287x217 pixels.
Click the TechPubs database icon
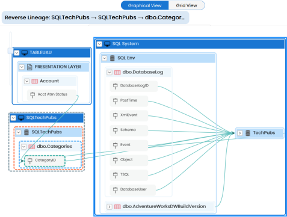point(248,133)
